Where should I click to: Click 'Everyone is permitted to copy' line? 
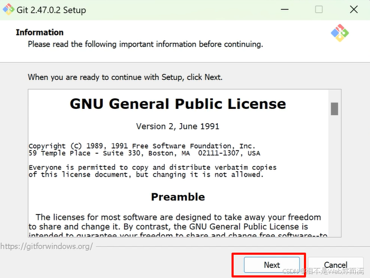tap(152, 168)
